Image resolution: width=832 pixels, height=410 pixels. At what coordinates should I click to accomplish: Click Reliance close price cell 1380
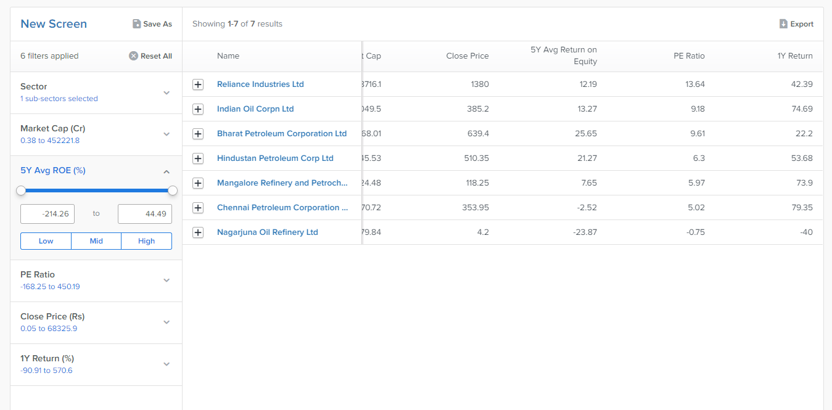pyautogui.click(x=479, y=84)
